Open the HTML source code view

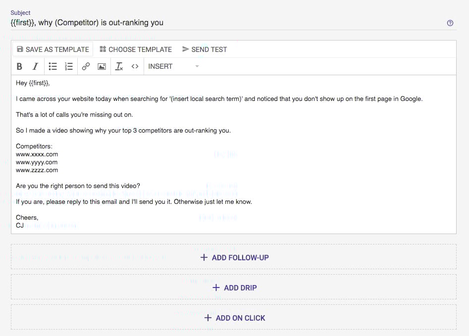(135, 66)
